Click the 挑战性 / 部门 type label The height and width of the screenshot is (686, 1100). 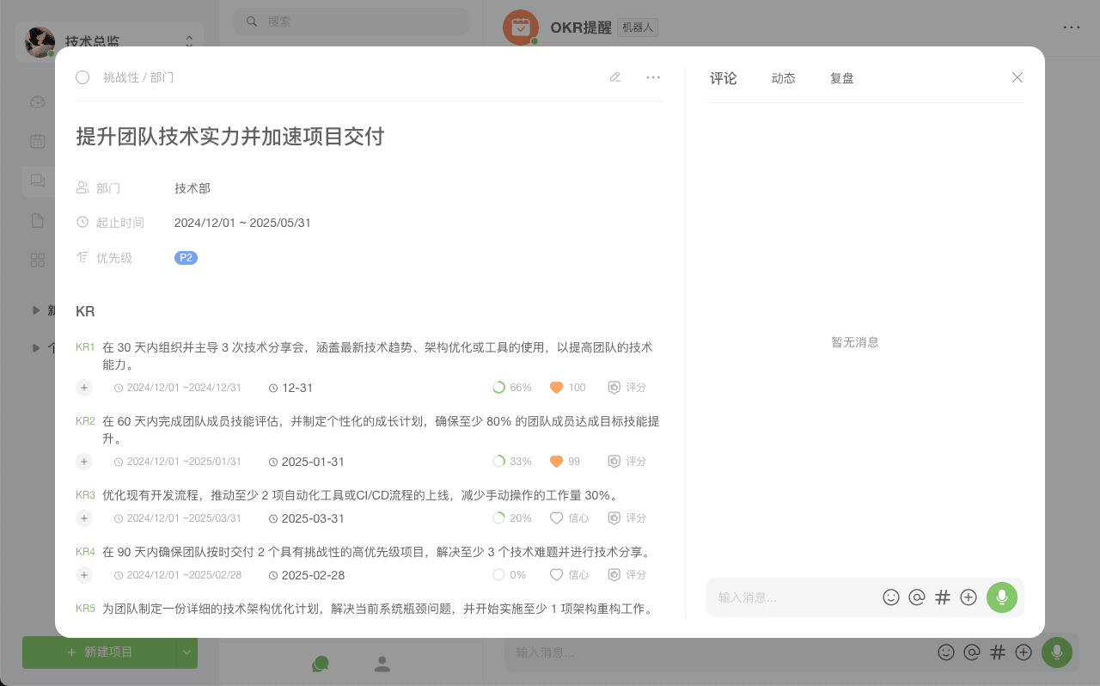138,77
